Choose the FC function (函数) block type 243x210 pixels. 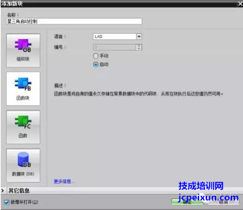click(x=23, y=127)
